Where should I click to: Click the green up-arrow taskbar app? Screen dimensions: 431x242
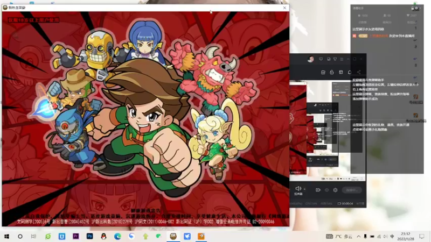(x=145, y=236)
